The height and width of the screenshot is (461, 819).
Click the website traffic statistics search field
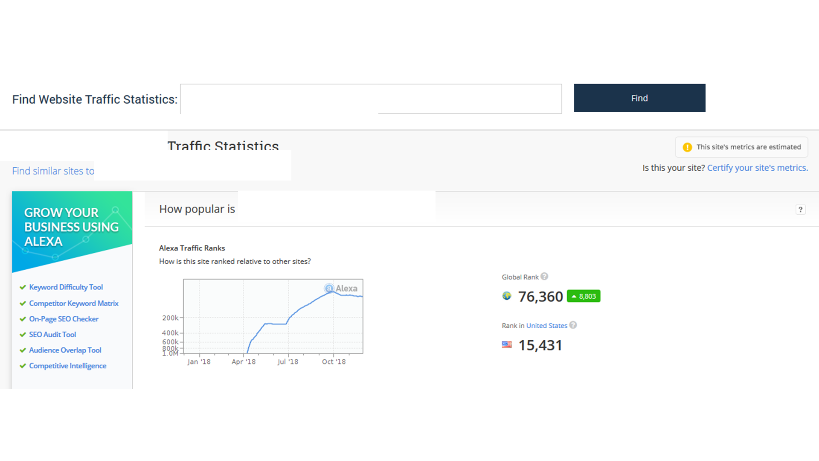pos(371,99)
